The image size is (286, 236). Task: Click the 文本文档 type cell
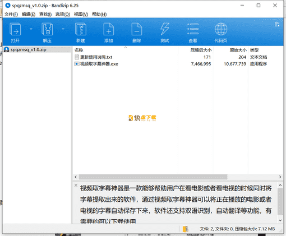259,57
